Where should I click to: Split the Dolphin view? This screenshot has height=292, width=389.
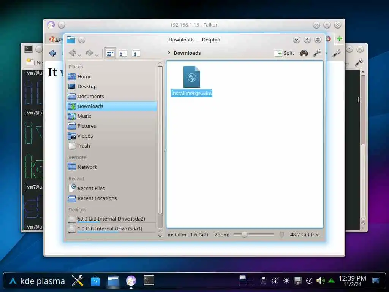(284, 53)
